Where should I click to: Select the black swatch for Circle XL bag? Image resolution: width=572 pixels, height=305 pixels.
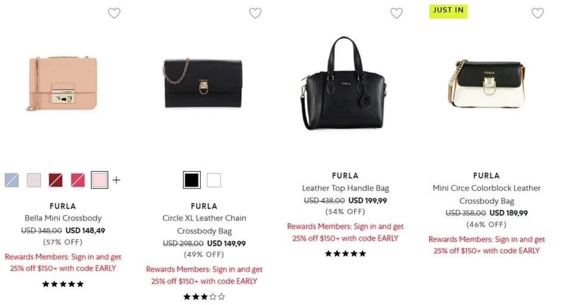click(x=192, y=180)
